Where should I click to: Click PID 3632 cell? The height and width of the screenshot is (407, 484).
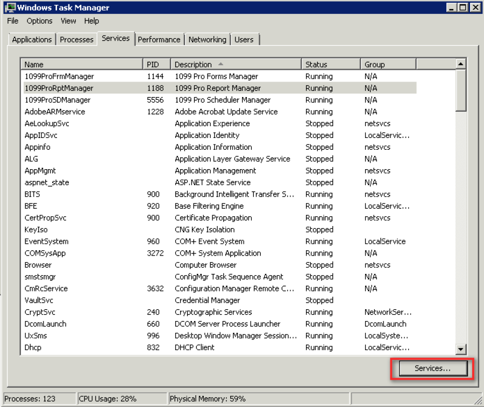coord(155,288)
